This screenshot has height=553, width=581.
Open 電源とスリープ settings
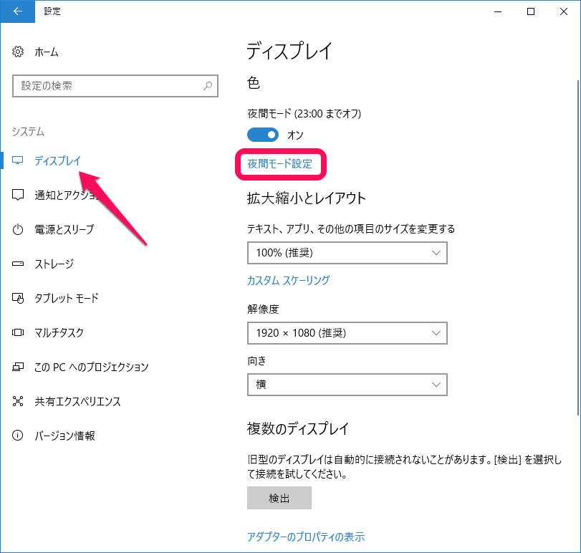point(64,230)
